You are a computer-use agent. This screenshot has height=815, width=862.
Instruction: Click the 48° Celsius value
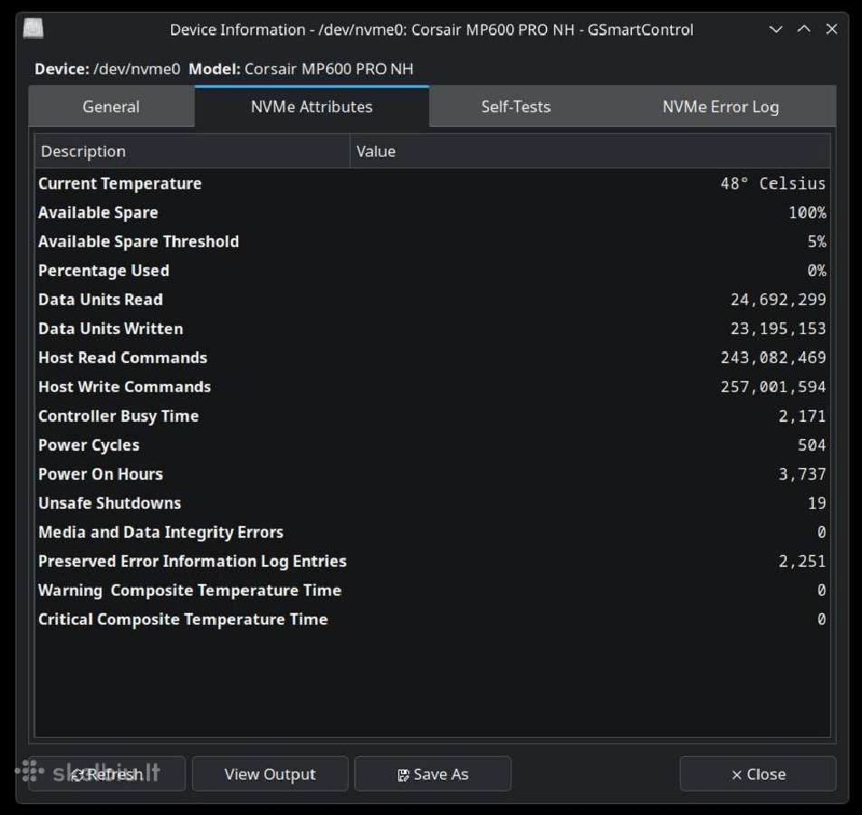773,183
